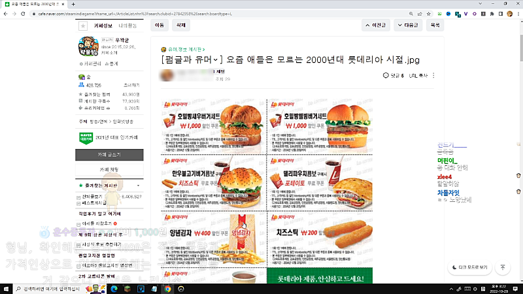Open the post's three-dot more menu
Viewport: 523px width, 294px height.
click(x=433, y=76)
